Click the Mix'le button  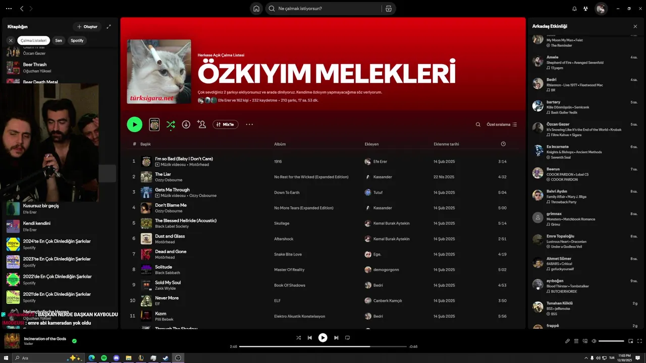pos(226,125)
